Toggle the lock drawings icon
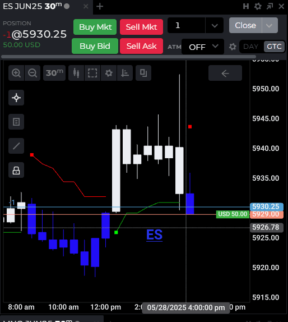 pos(16,170)
